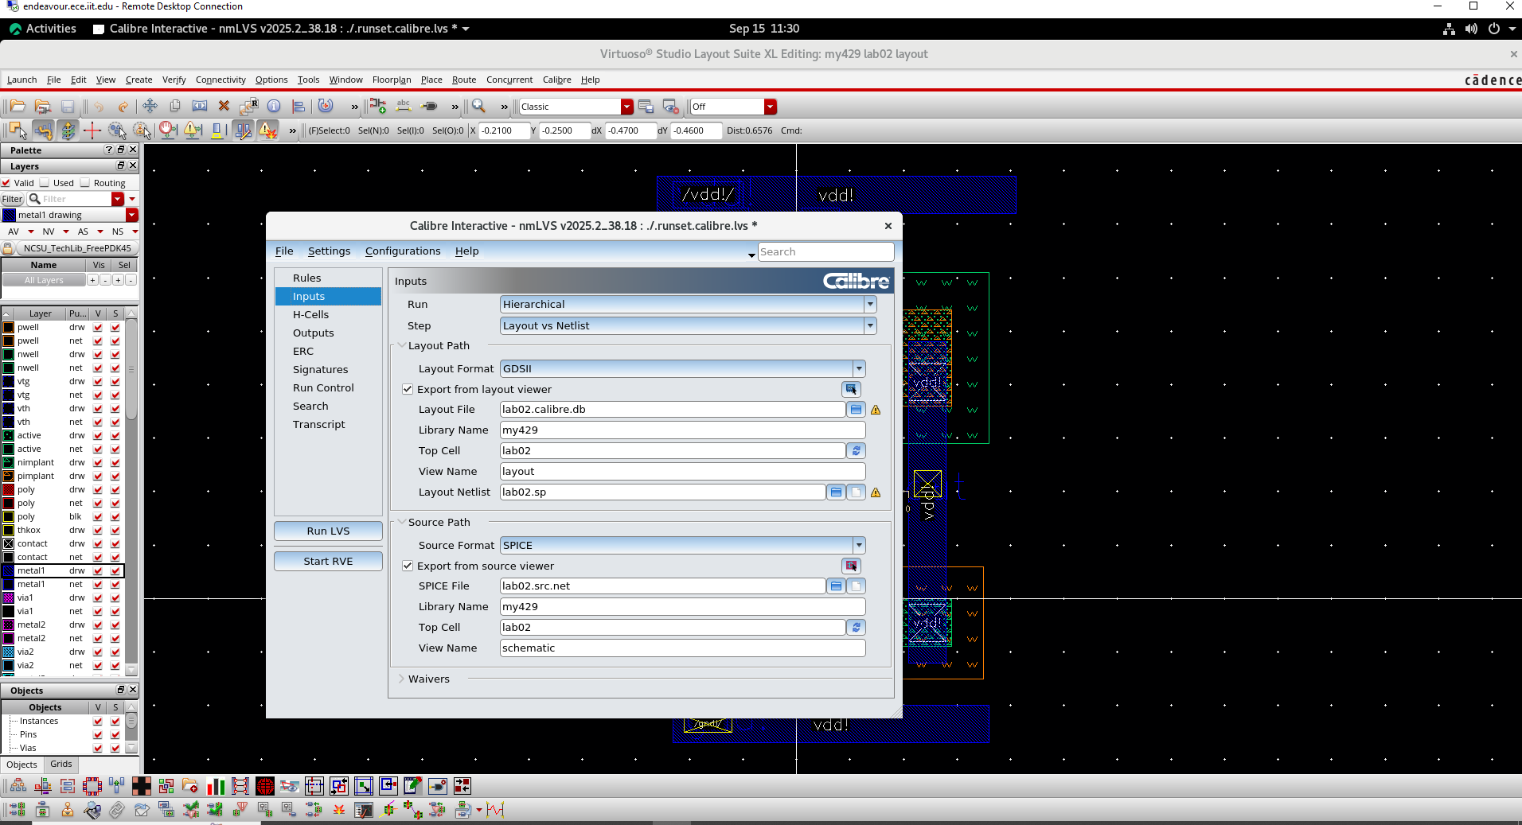
Task: Toggle selectability of thkox drw layer
Action: (x=115, y=531)
